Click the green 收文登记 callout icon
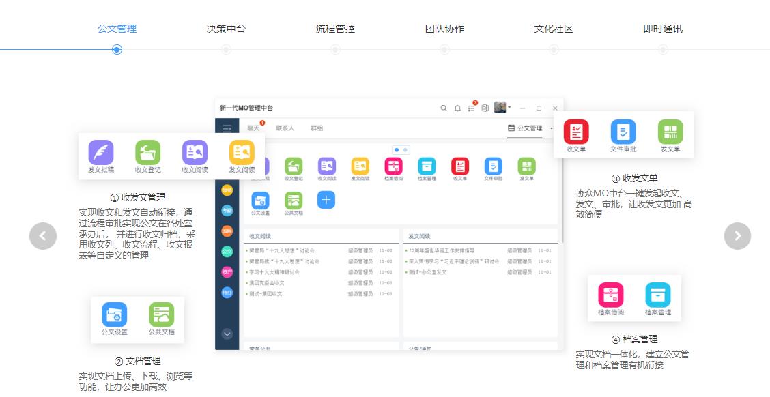 pyautogui.click(x=147, y=153)
